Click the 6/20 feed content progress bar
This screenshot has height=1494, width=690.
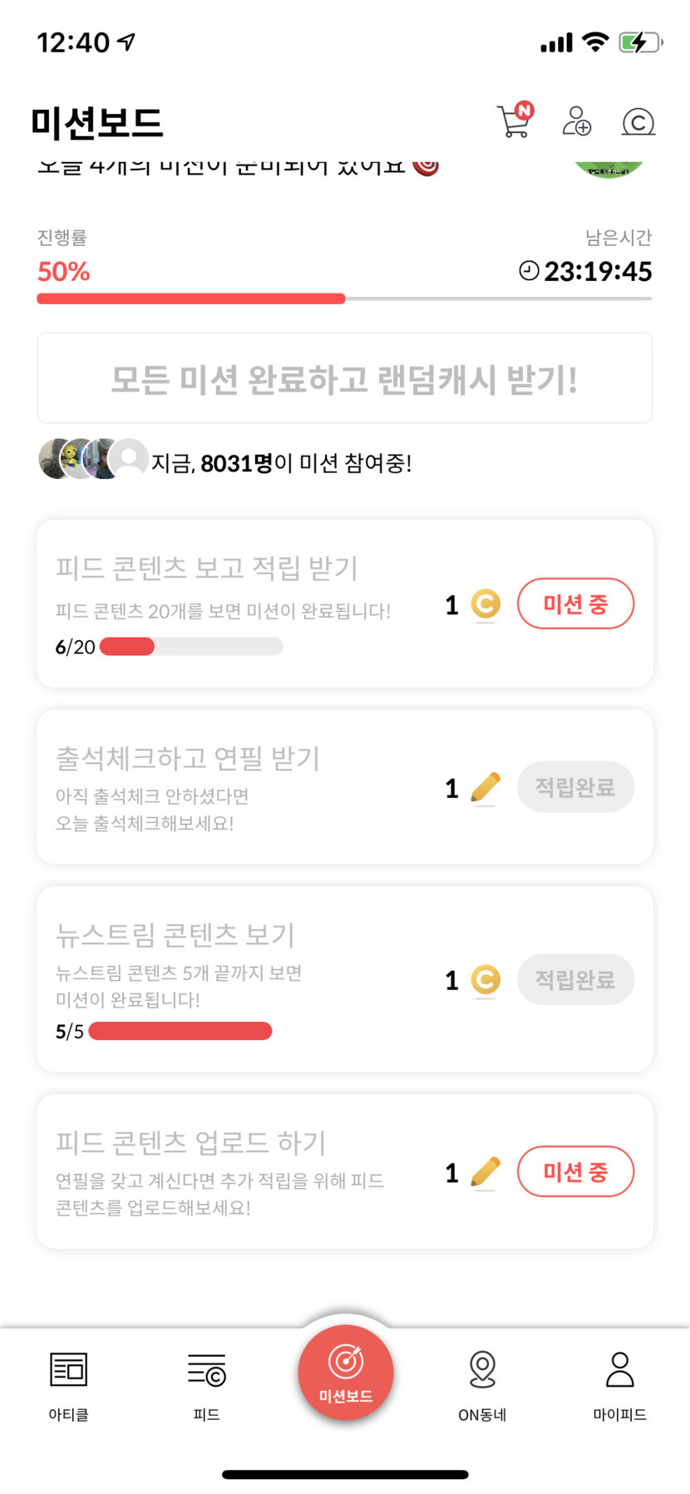pyautogui.click(x=191, y=646)
